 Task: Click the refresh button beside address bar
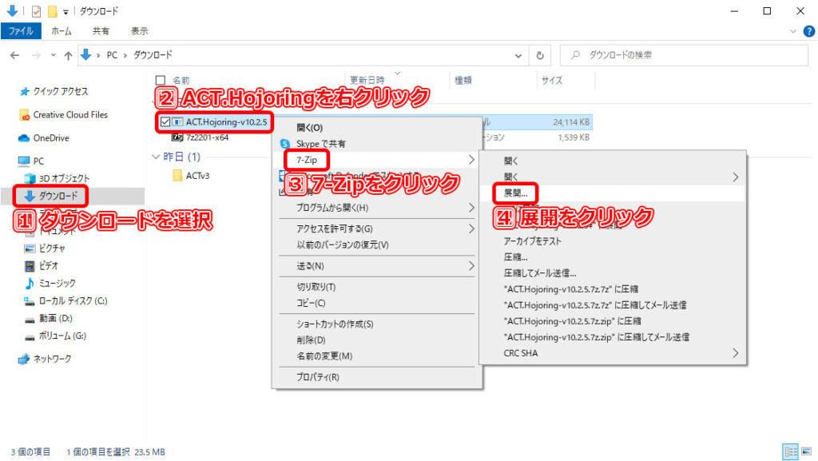(x=541, y=55)
